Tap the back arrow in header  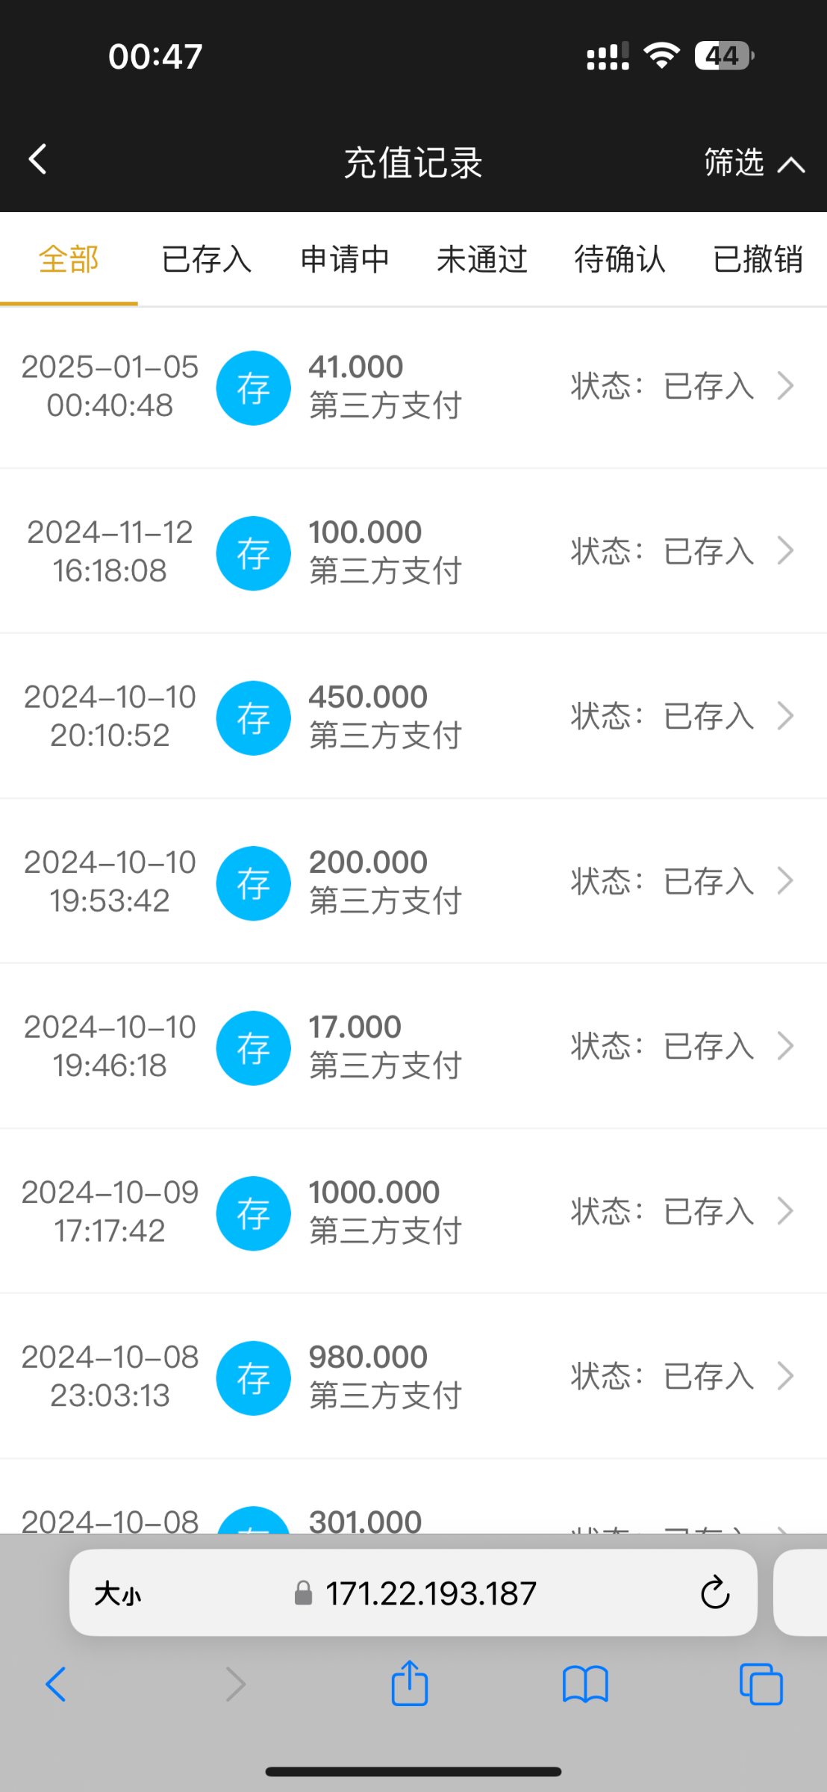(x=37, y=159)
